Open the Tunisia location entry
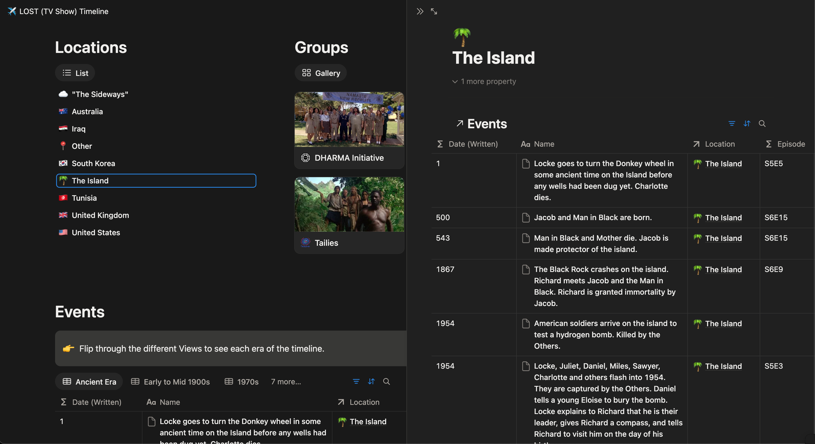Image resolution: width=815 pixels, height=444 pixels. pos(156,198)
